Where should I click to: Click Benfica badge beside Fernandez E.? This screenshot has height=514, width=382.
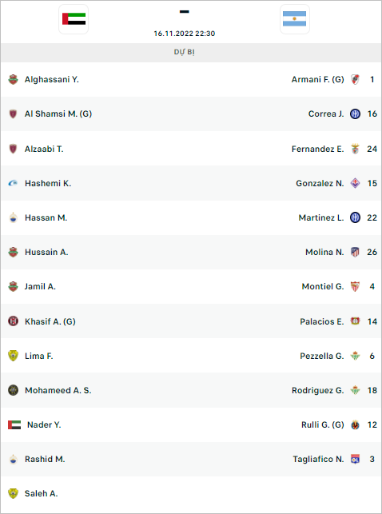[x=355, y=149]
